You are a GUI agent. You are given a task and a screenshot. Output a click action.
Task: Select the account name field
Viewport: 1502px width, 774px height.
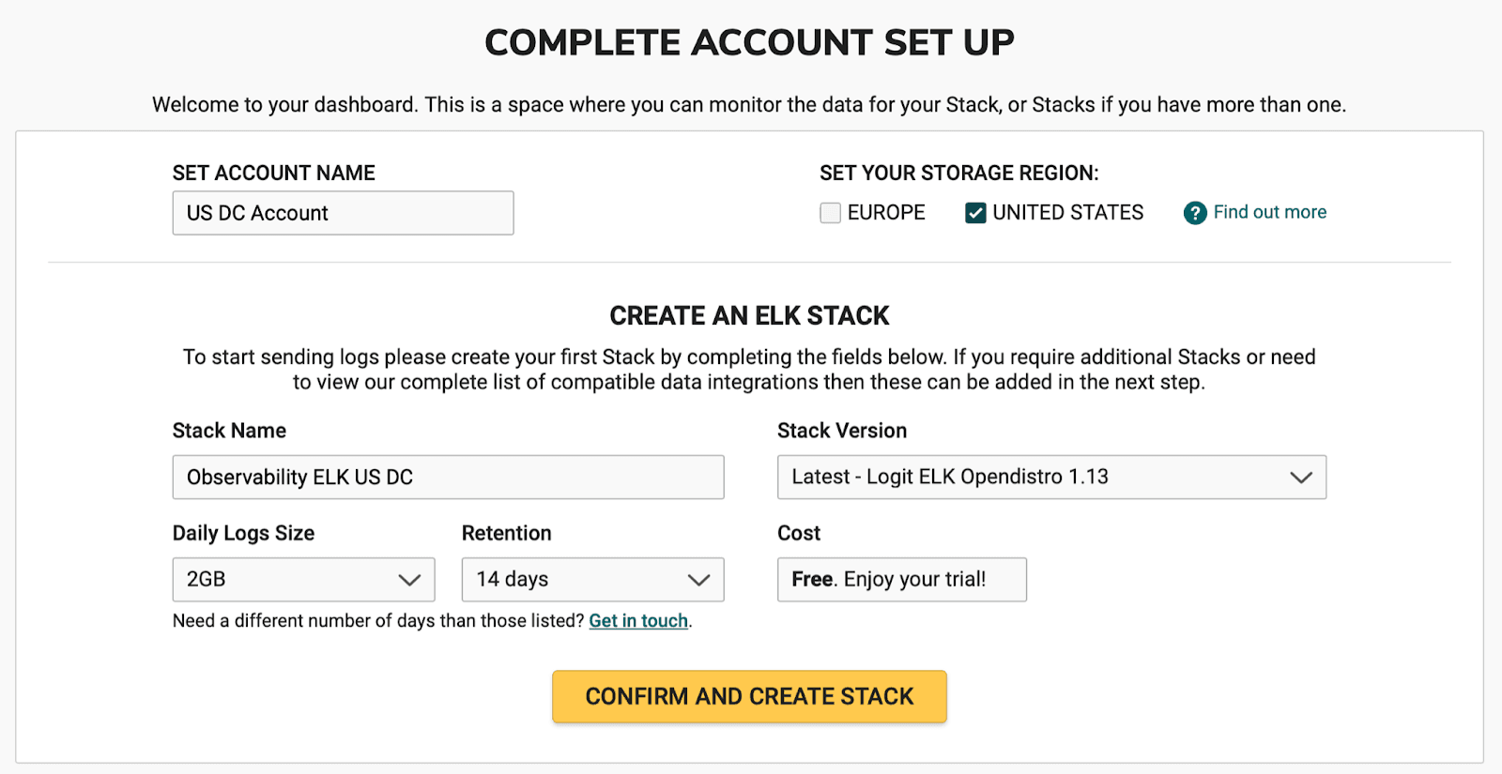click(x=343, y=213)
